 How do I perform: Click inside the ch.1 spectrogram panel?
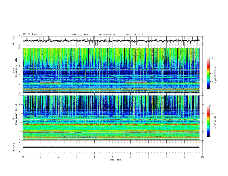click(x=111, y=70)
